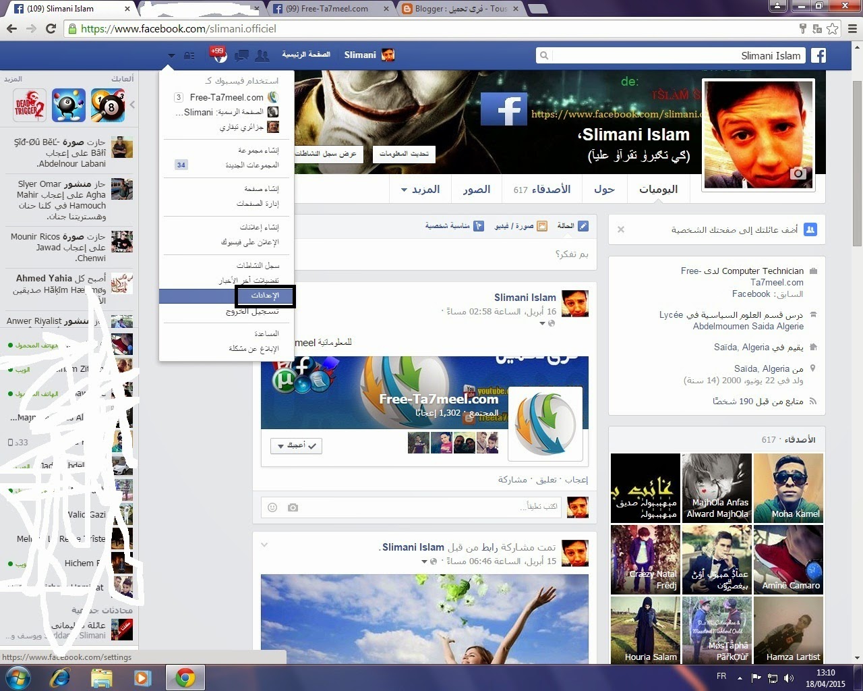
Task: Open the أعجبك liked-page dropdown button
Action: coord(297,445)
